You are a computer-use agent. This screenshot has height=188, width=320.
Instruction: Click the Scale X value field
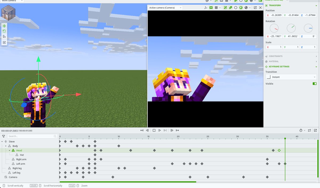pos(274,47)
